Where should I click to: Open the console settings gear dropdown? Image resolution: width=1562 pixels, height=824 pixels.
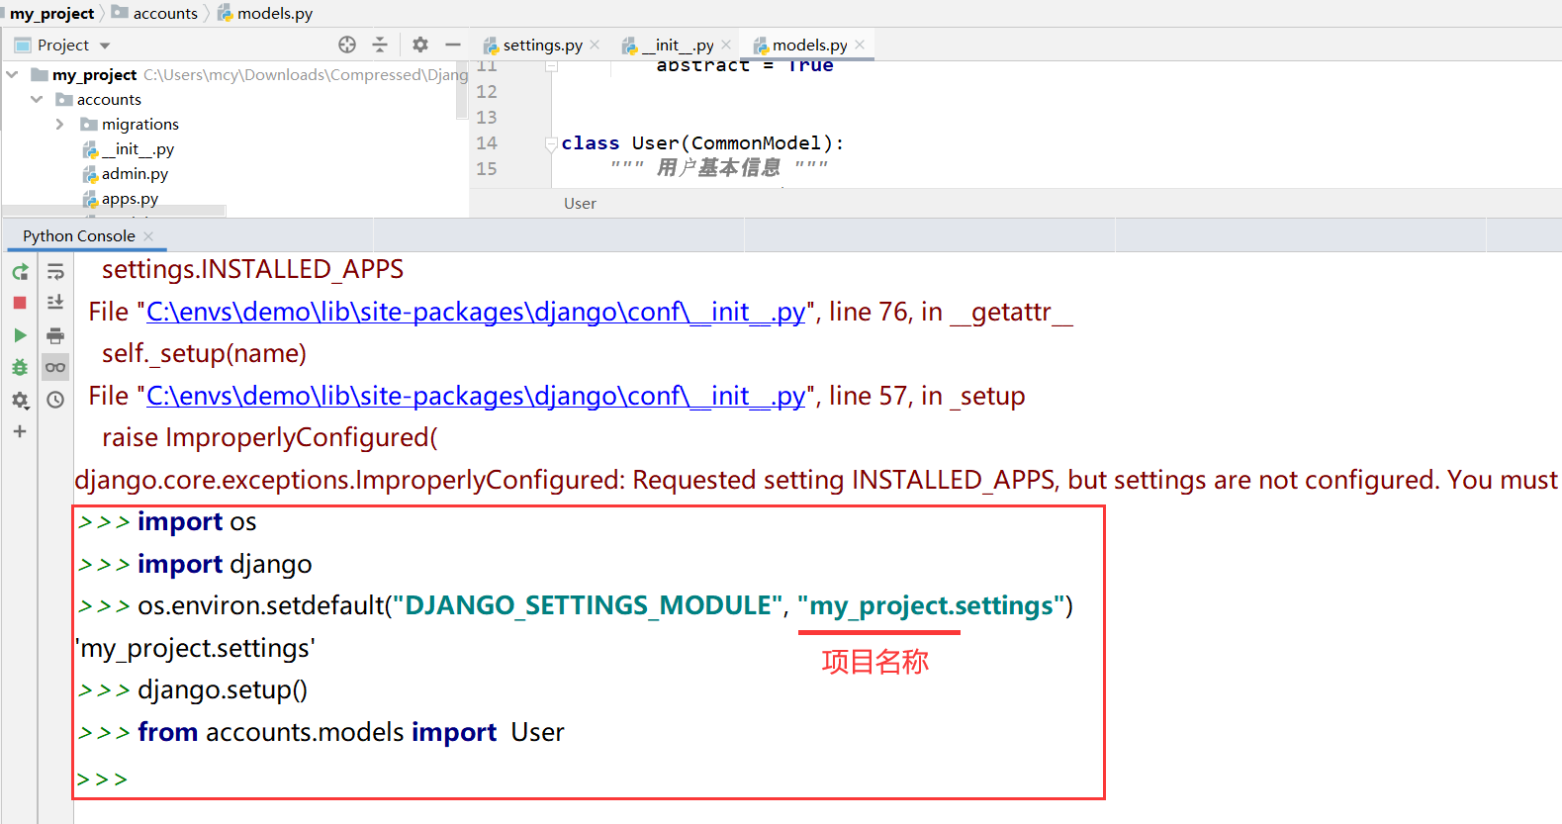20,400
